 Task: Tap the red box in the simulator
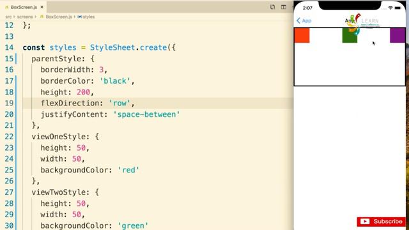302,36
